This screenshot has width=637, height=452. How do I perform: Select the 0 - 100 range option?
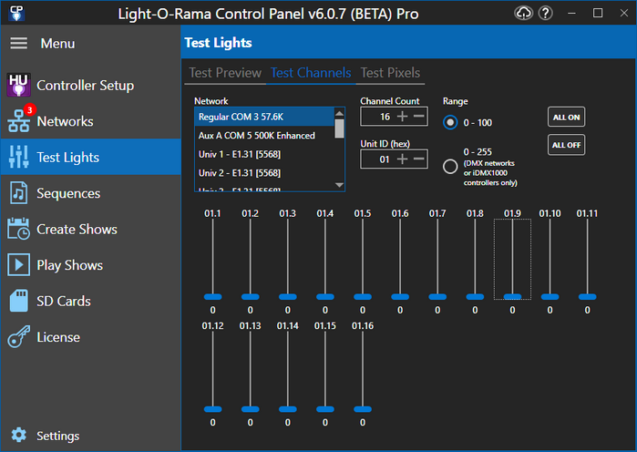pos(450,122)
